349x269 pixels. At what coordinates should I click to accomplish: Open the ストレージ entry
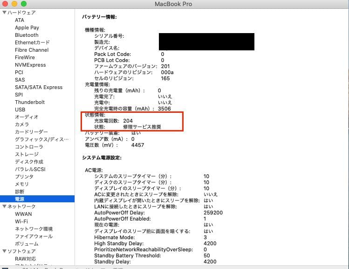coord(27,154)
